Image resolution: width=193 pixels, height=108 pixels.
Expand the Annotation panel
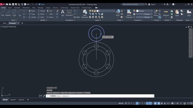click(70, 20)
